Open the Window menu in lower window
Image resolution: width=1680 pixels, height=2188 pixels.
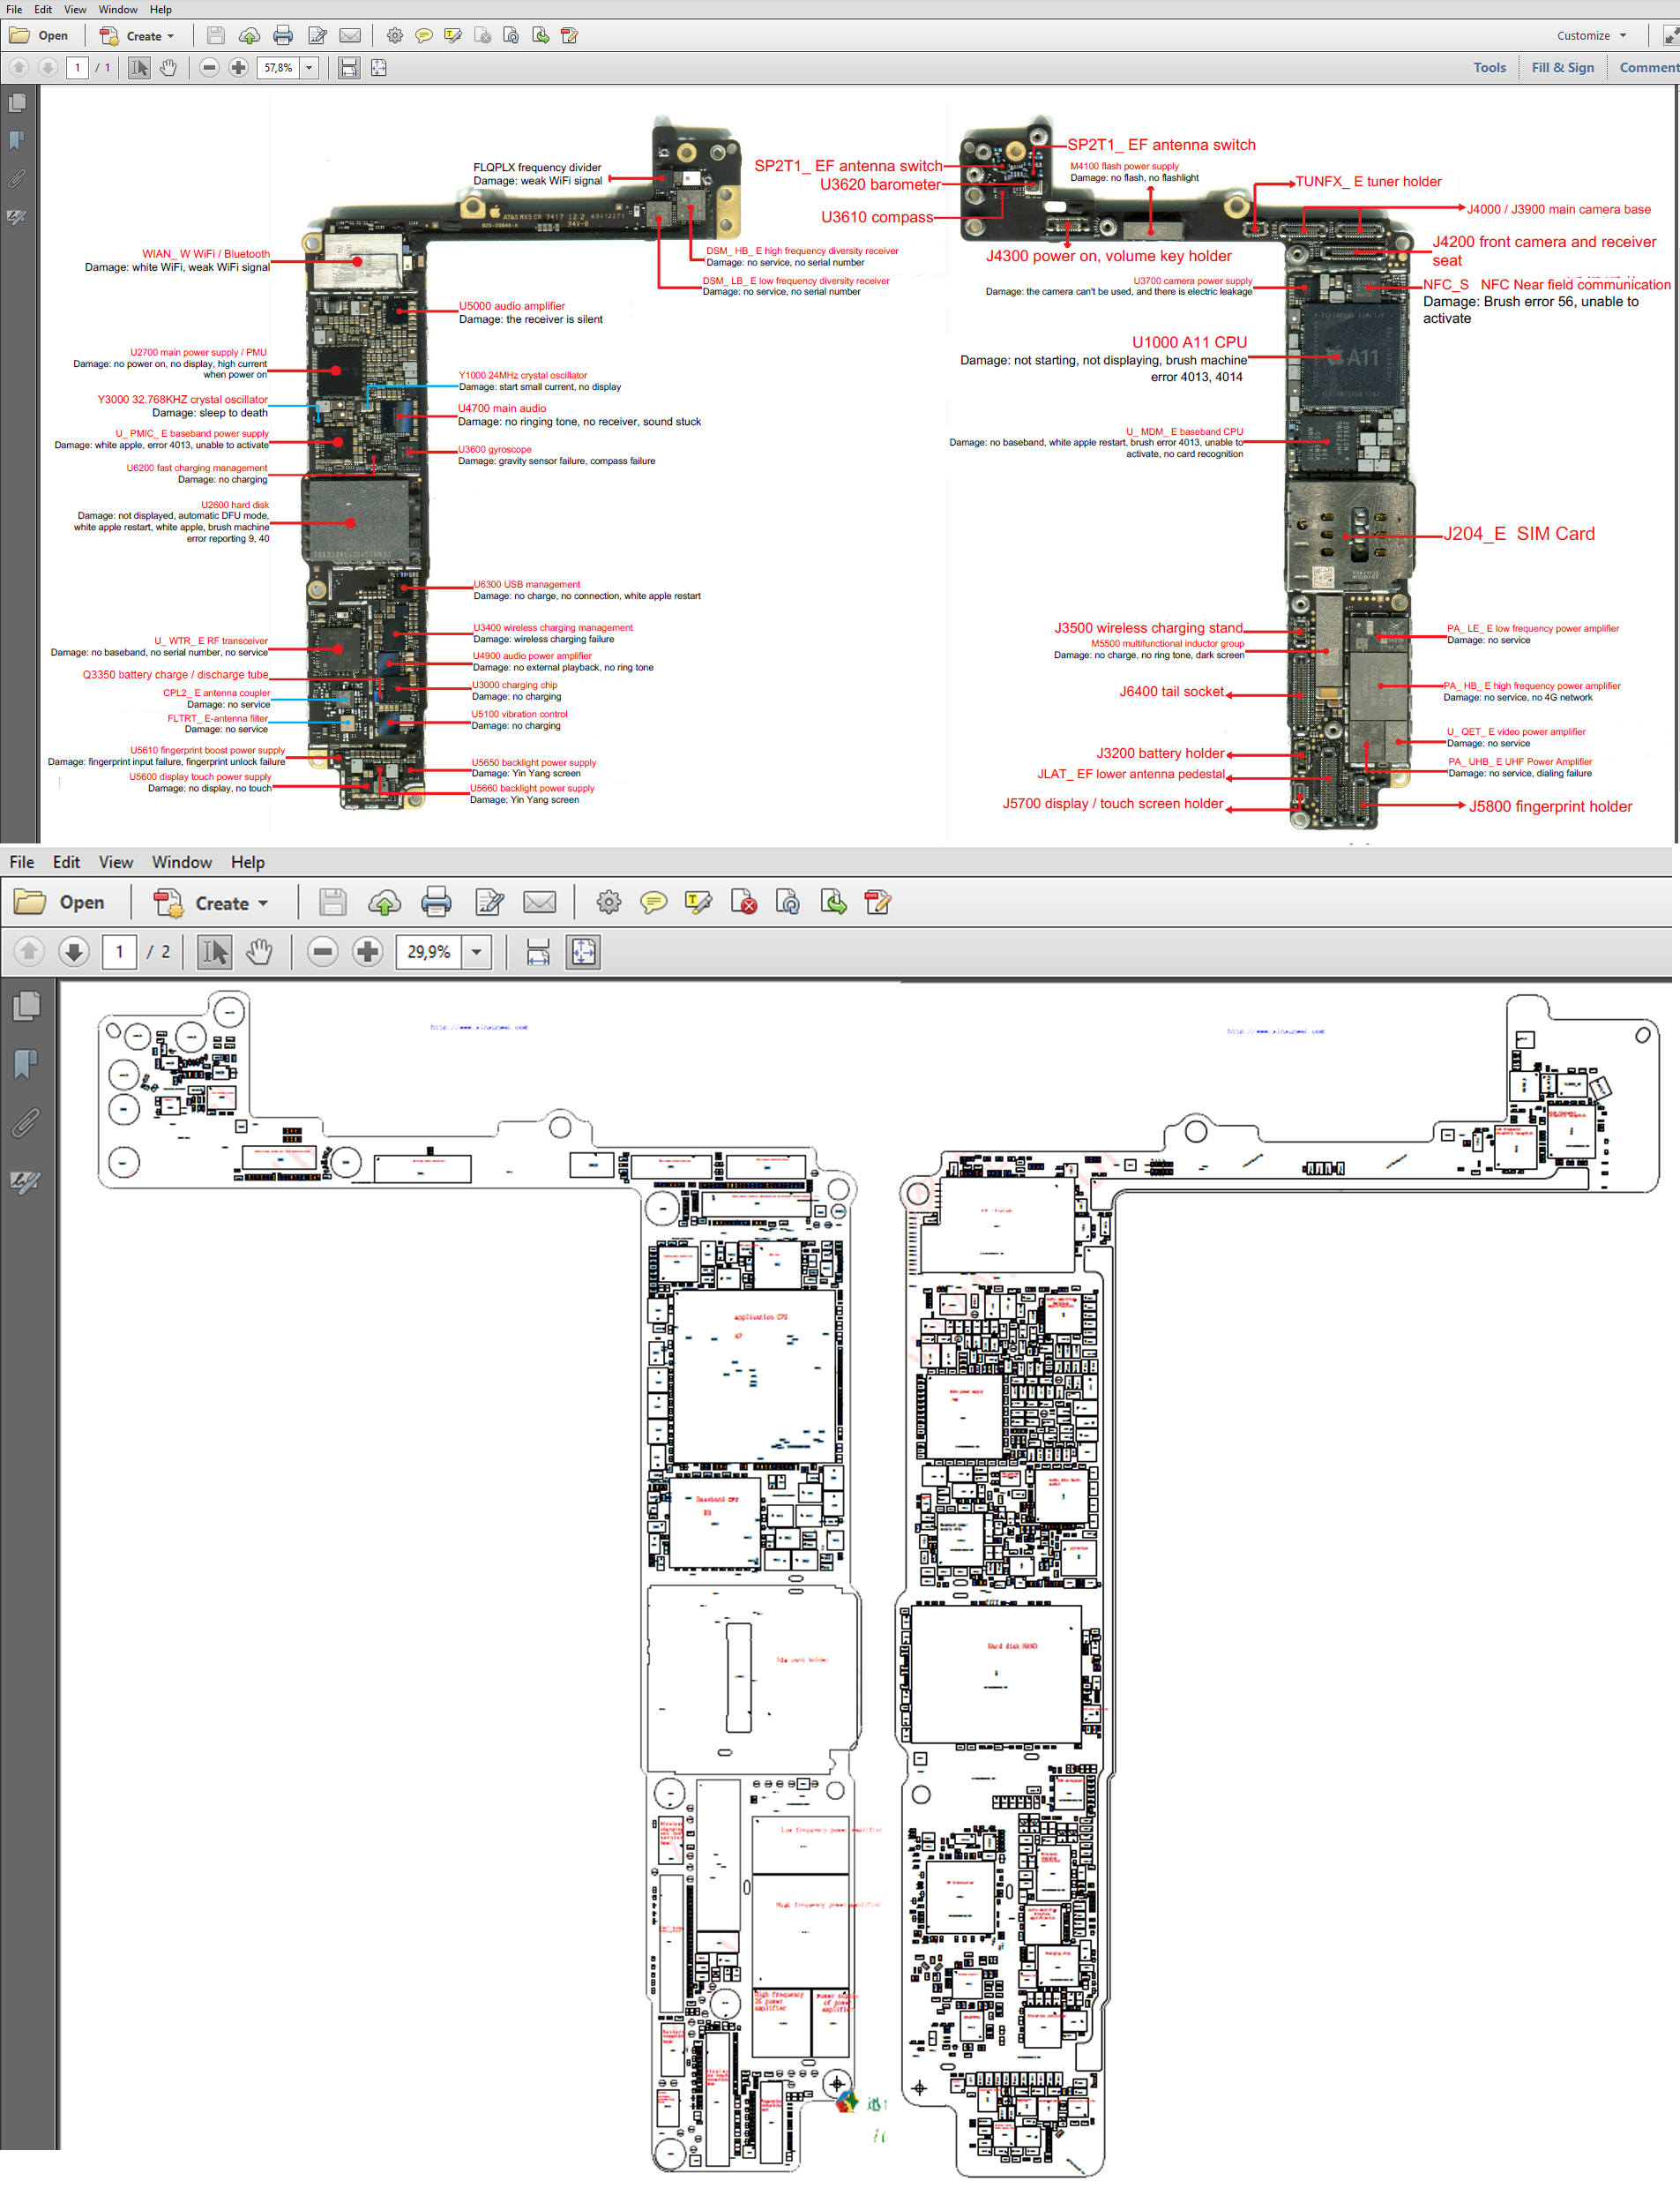pyautogui.click(x=181, y=862)
